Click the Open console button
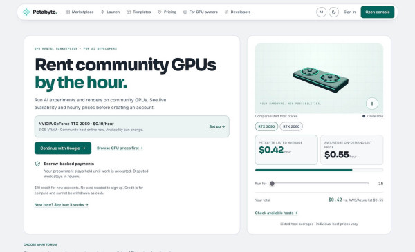This screenshot has width=415, height=252. (378, 12)
